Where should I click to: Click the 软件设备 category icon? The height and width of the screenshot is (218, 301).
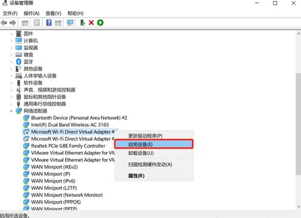[x=19, y=83]
